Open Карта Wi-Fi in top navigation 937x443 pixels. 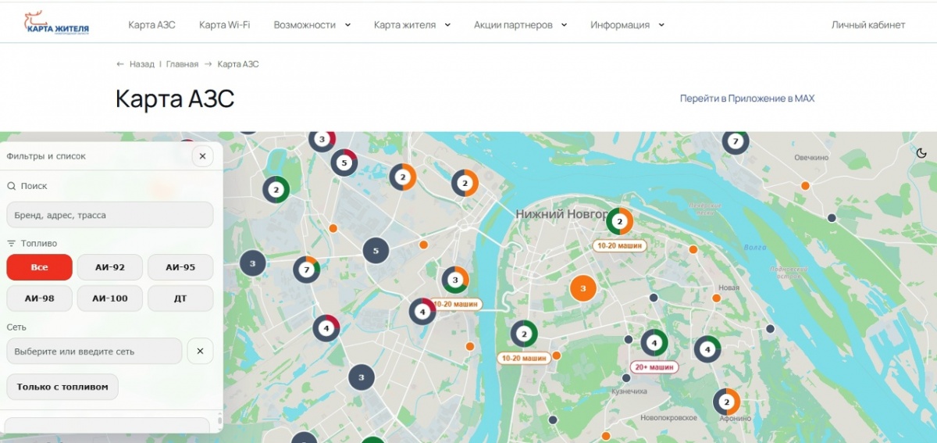pyautogui.click(x=224, y=25)
